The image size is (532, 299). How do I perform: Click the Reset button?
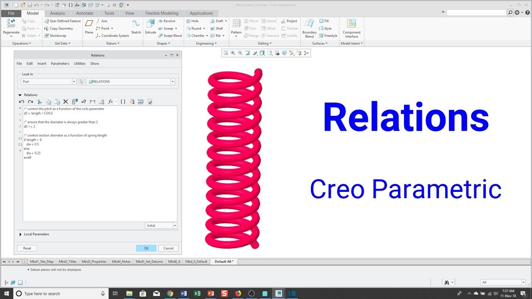[27, 248]
